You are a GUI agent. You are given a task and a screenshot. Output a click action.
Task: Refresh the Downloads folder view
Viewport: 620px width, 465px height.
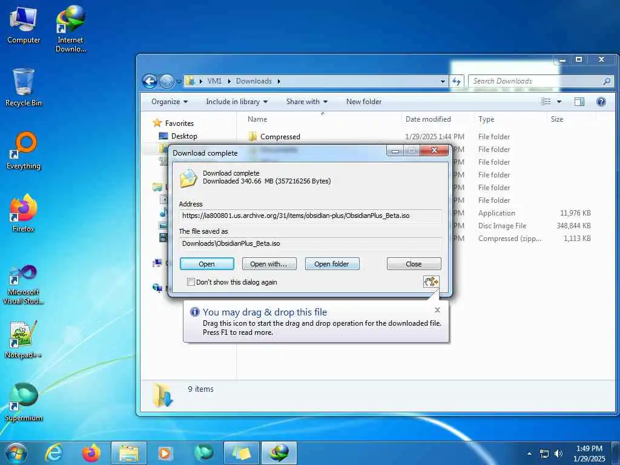[x=457, y=81]
